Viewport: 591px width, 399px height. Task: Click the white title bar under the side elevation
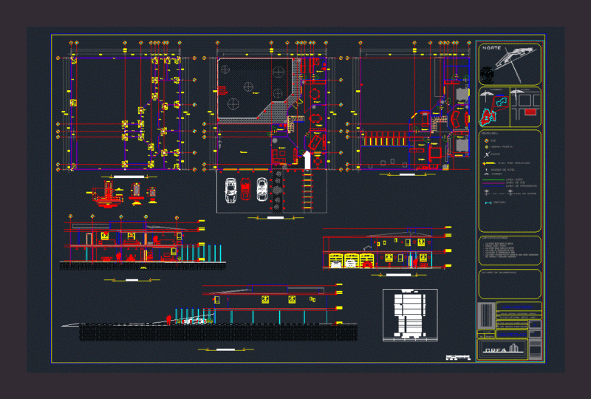point(226,349)
